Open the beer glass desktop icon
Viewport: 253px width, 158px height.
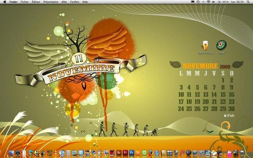click(x=204, y=46)
